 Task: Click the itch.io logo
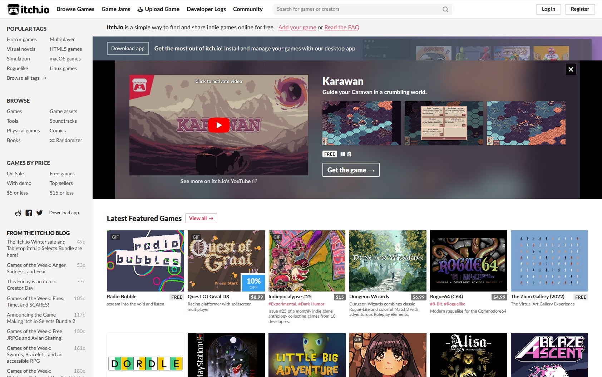tap(28, 9)
